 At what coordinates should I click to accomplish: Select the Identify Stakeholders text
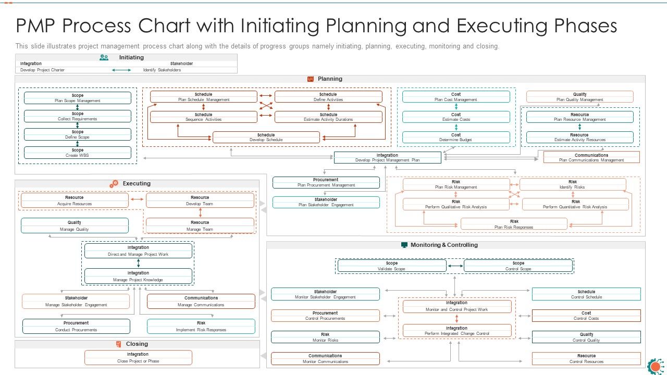click(162, 70)
